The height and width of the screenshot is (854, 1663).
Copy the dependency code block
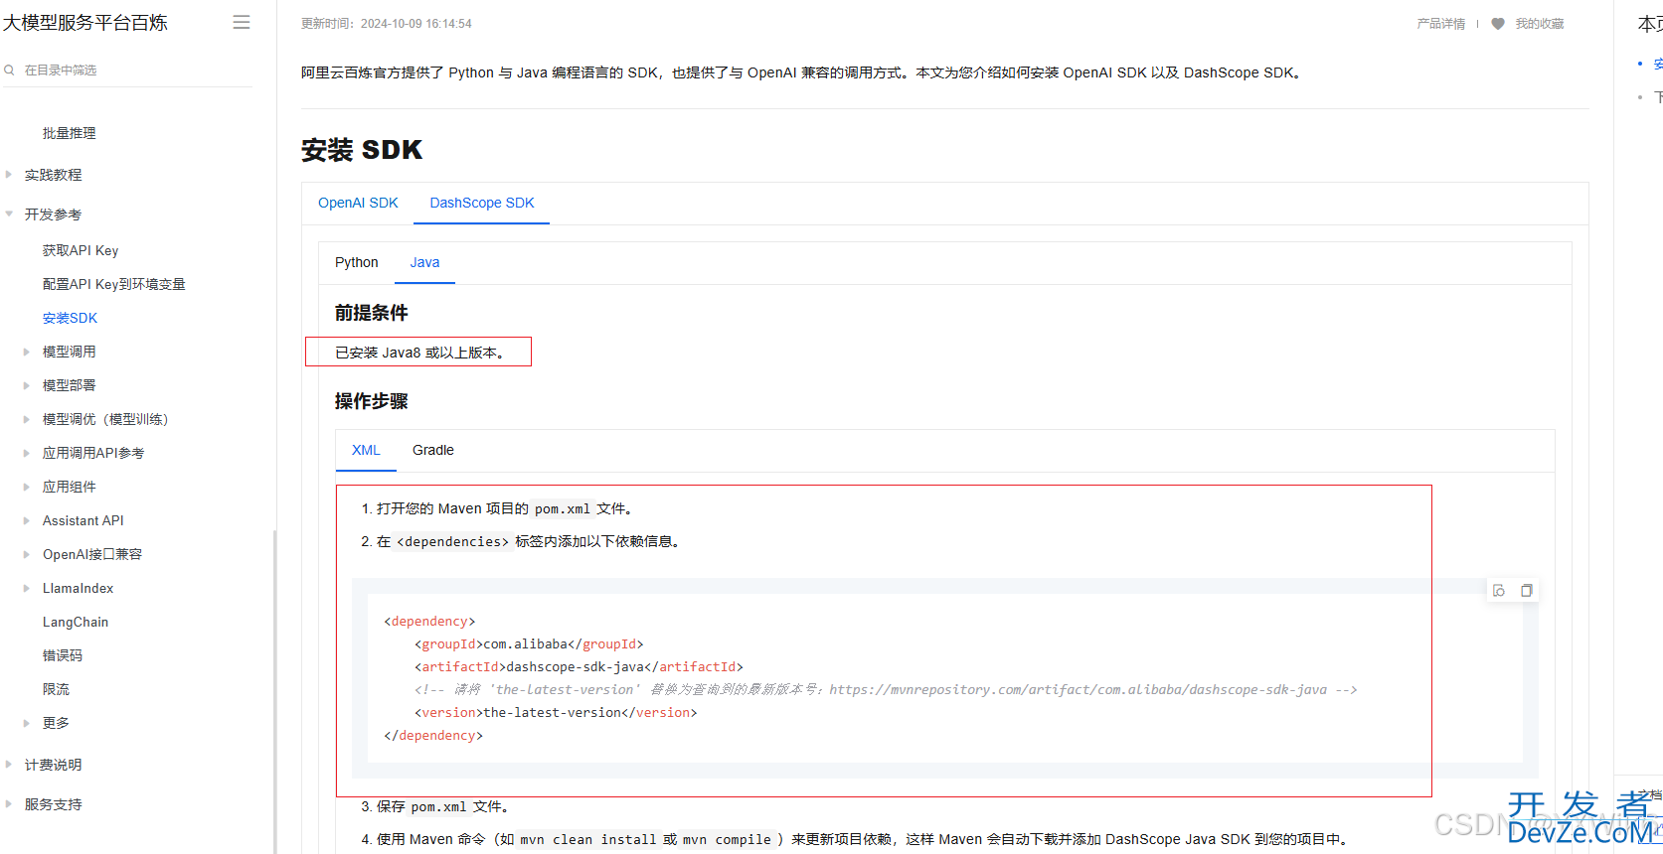1527,591
